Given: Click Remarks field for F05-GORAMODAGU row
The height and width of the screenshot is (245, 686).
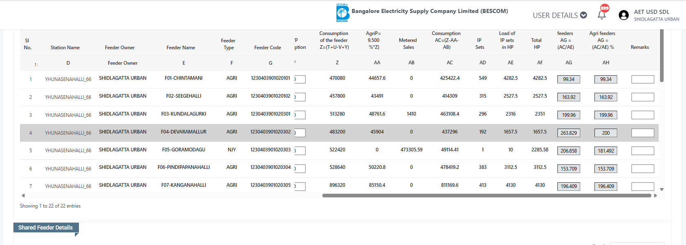Looking at the screenshot, I should pyautogui.click(x=642, y=151).
